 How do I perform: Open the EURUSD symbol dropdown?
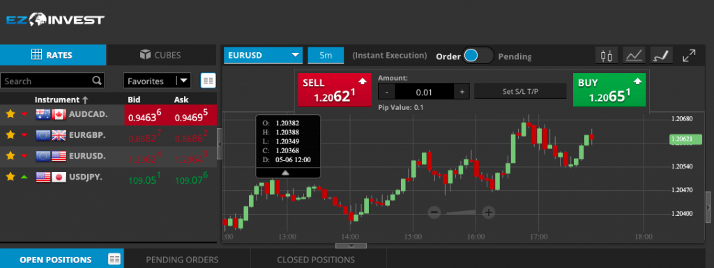coord(264,56)
